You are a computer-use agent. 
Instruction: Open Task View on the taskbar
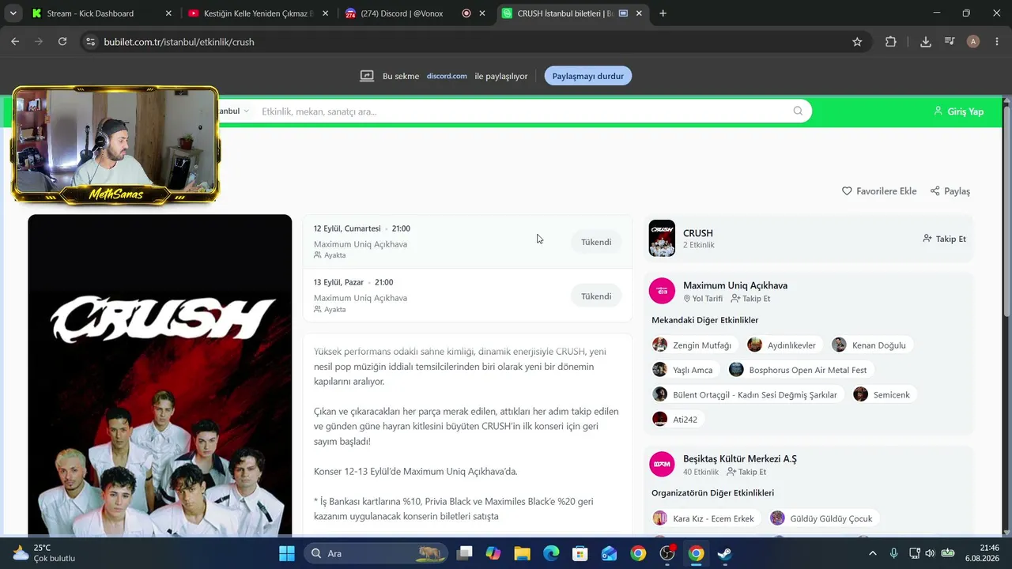click(x=464, y=553)
